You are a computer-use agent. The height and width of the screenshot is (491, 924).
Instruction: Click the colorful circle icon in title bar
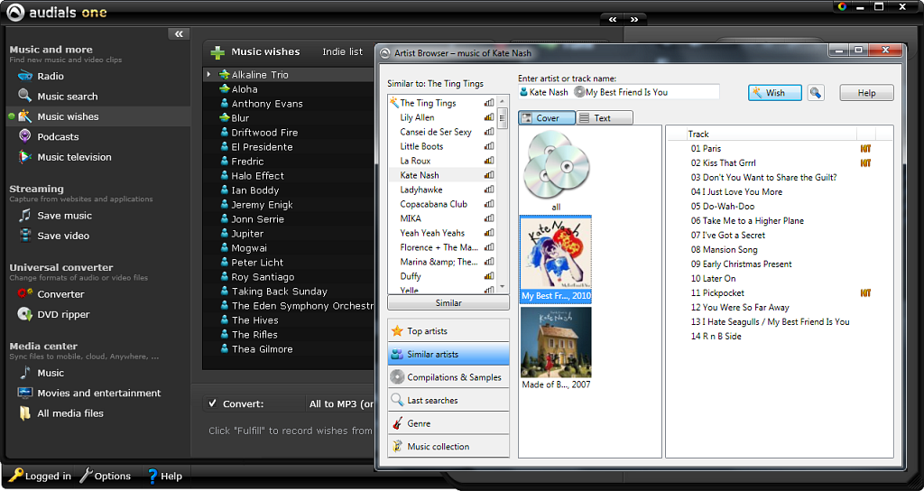coord(842,6)
